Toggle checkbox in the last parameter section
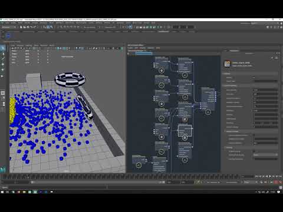The width and height of the screenshot is (283, 212). tap(254, 151)
